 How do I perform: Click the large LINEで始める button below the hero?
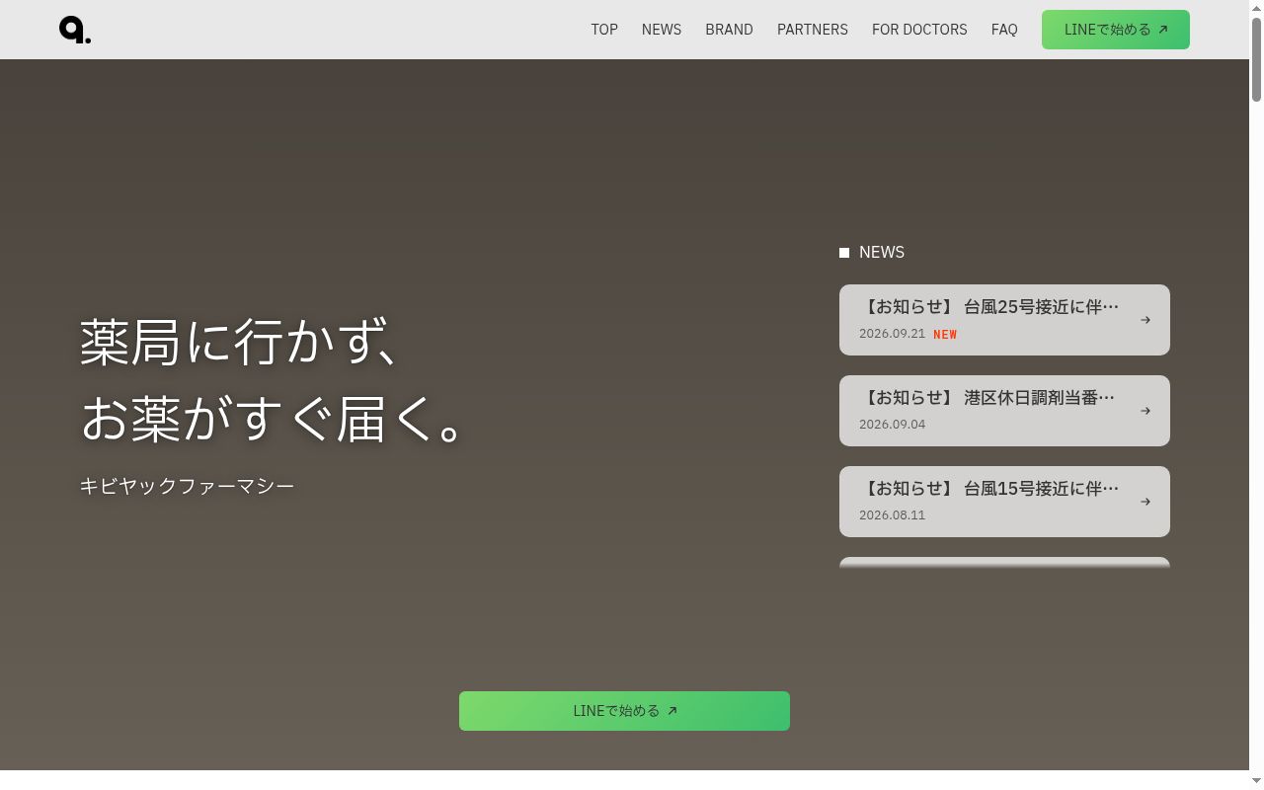(x=624, y=711)
